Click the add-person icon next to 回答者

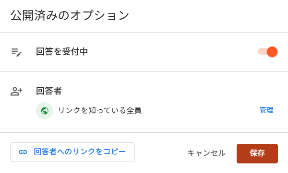[16, 92]
